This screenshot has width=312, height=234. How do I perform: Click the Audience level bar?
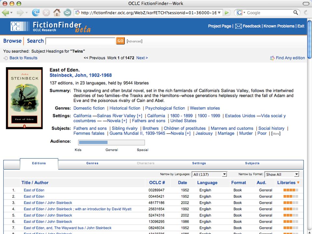pos(111,142)
